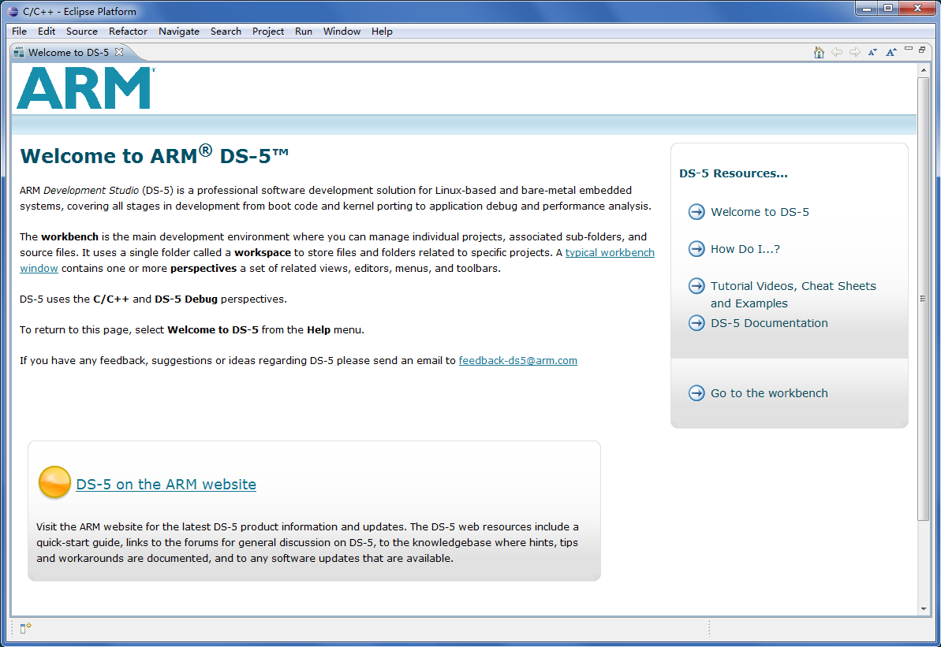Click arrow icon next to How Do I...?

(x=696, y=249)
